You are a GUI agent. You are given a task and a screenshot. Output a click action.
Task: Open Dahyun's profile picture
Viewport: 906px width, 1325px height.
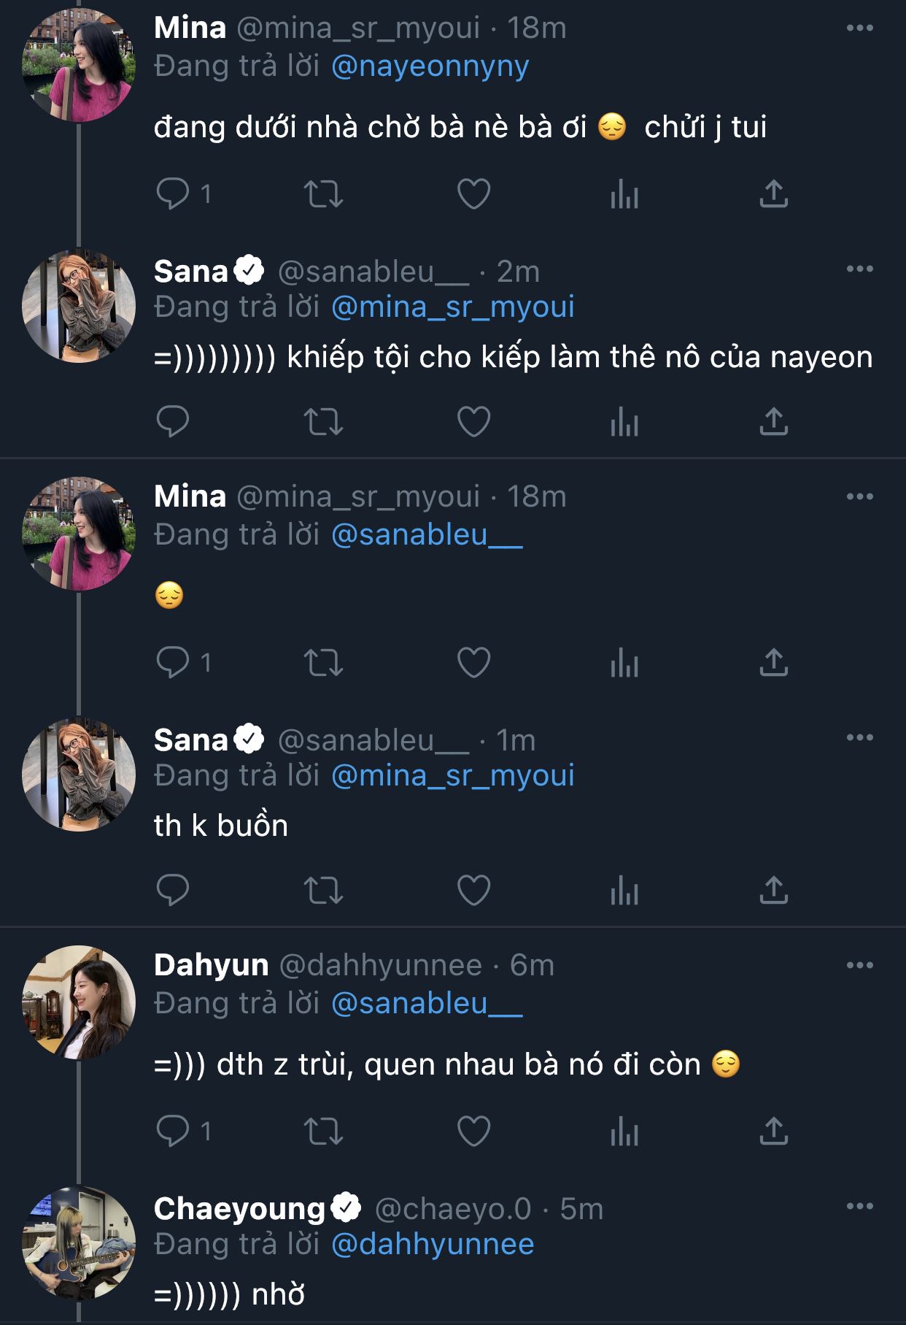[79, 1002]
